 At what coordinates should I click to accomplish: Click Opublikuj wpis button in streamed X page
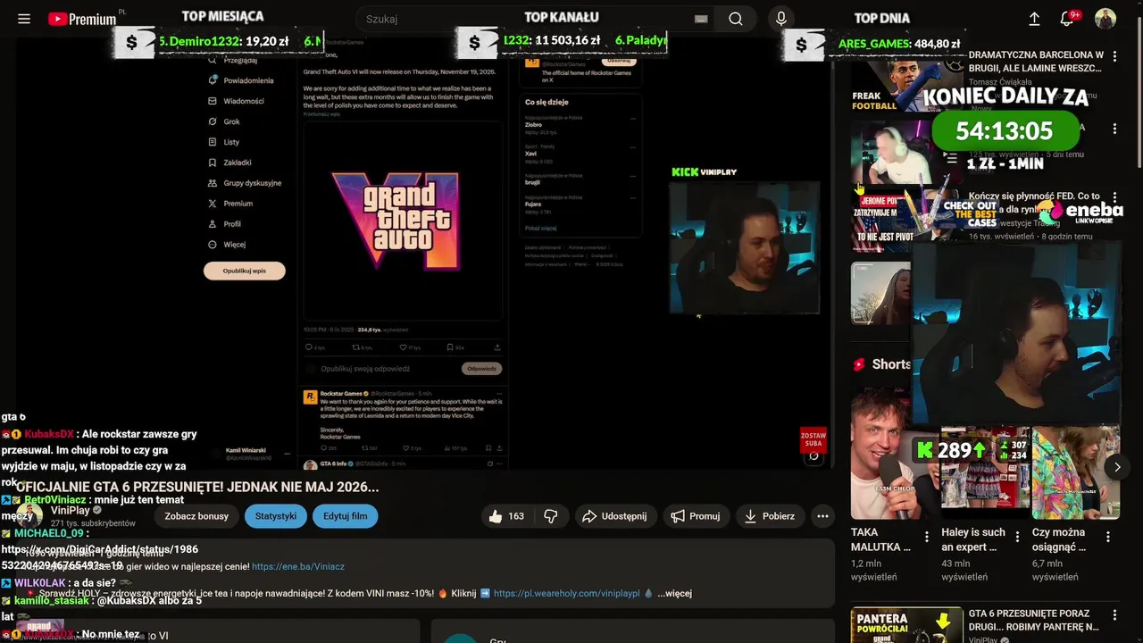[245, 271]
